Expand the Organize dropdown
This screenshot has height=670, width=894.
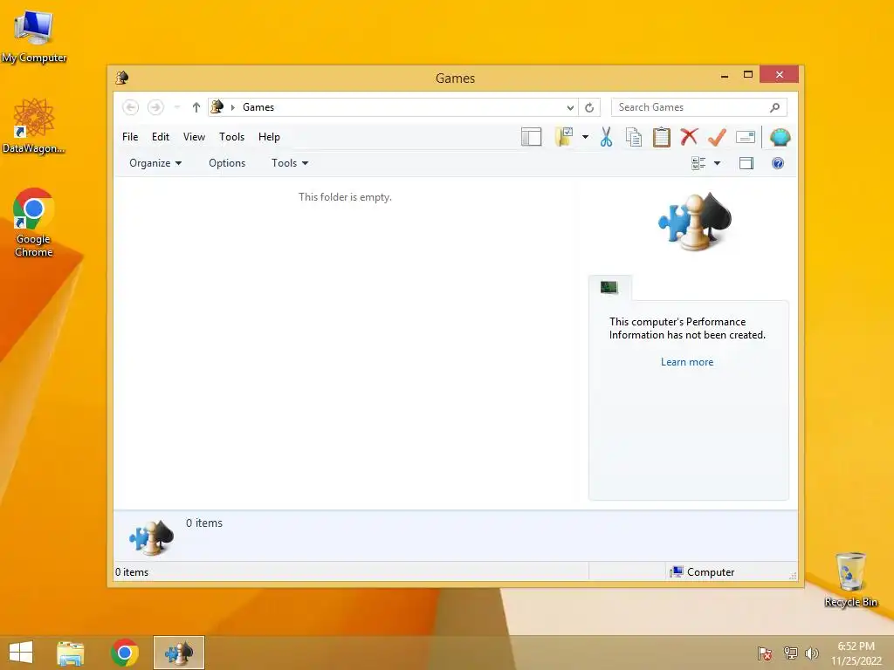155,163
